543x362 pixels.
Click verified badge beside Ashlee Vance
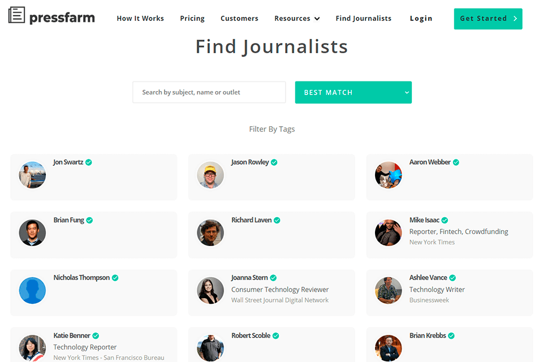coord(453,278)
